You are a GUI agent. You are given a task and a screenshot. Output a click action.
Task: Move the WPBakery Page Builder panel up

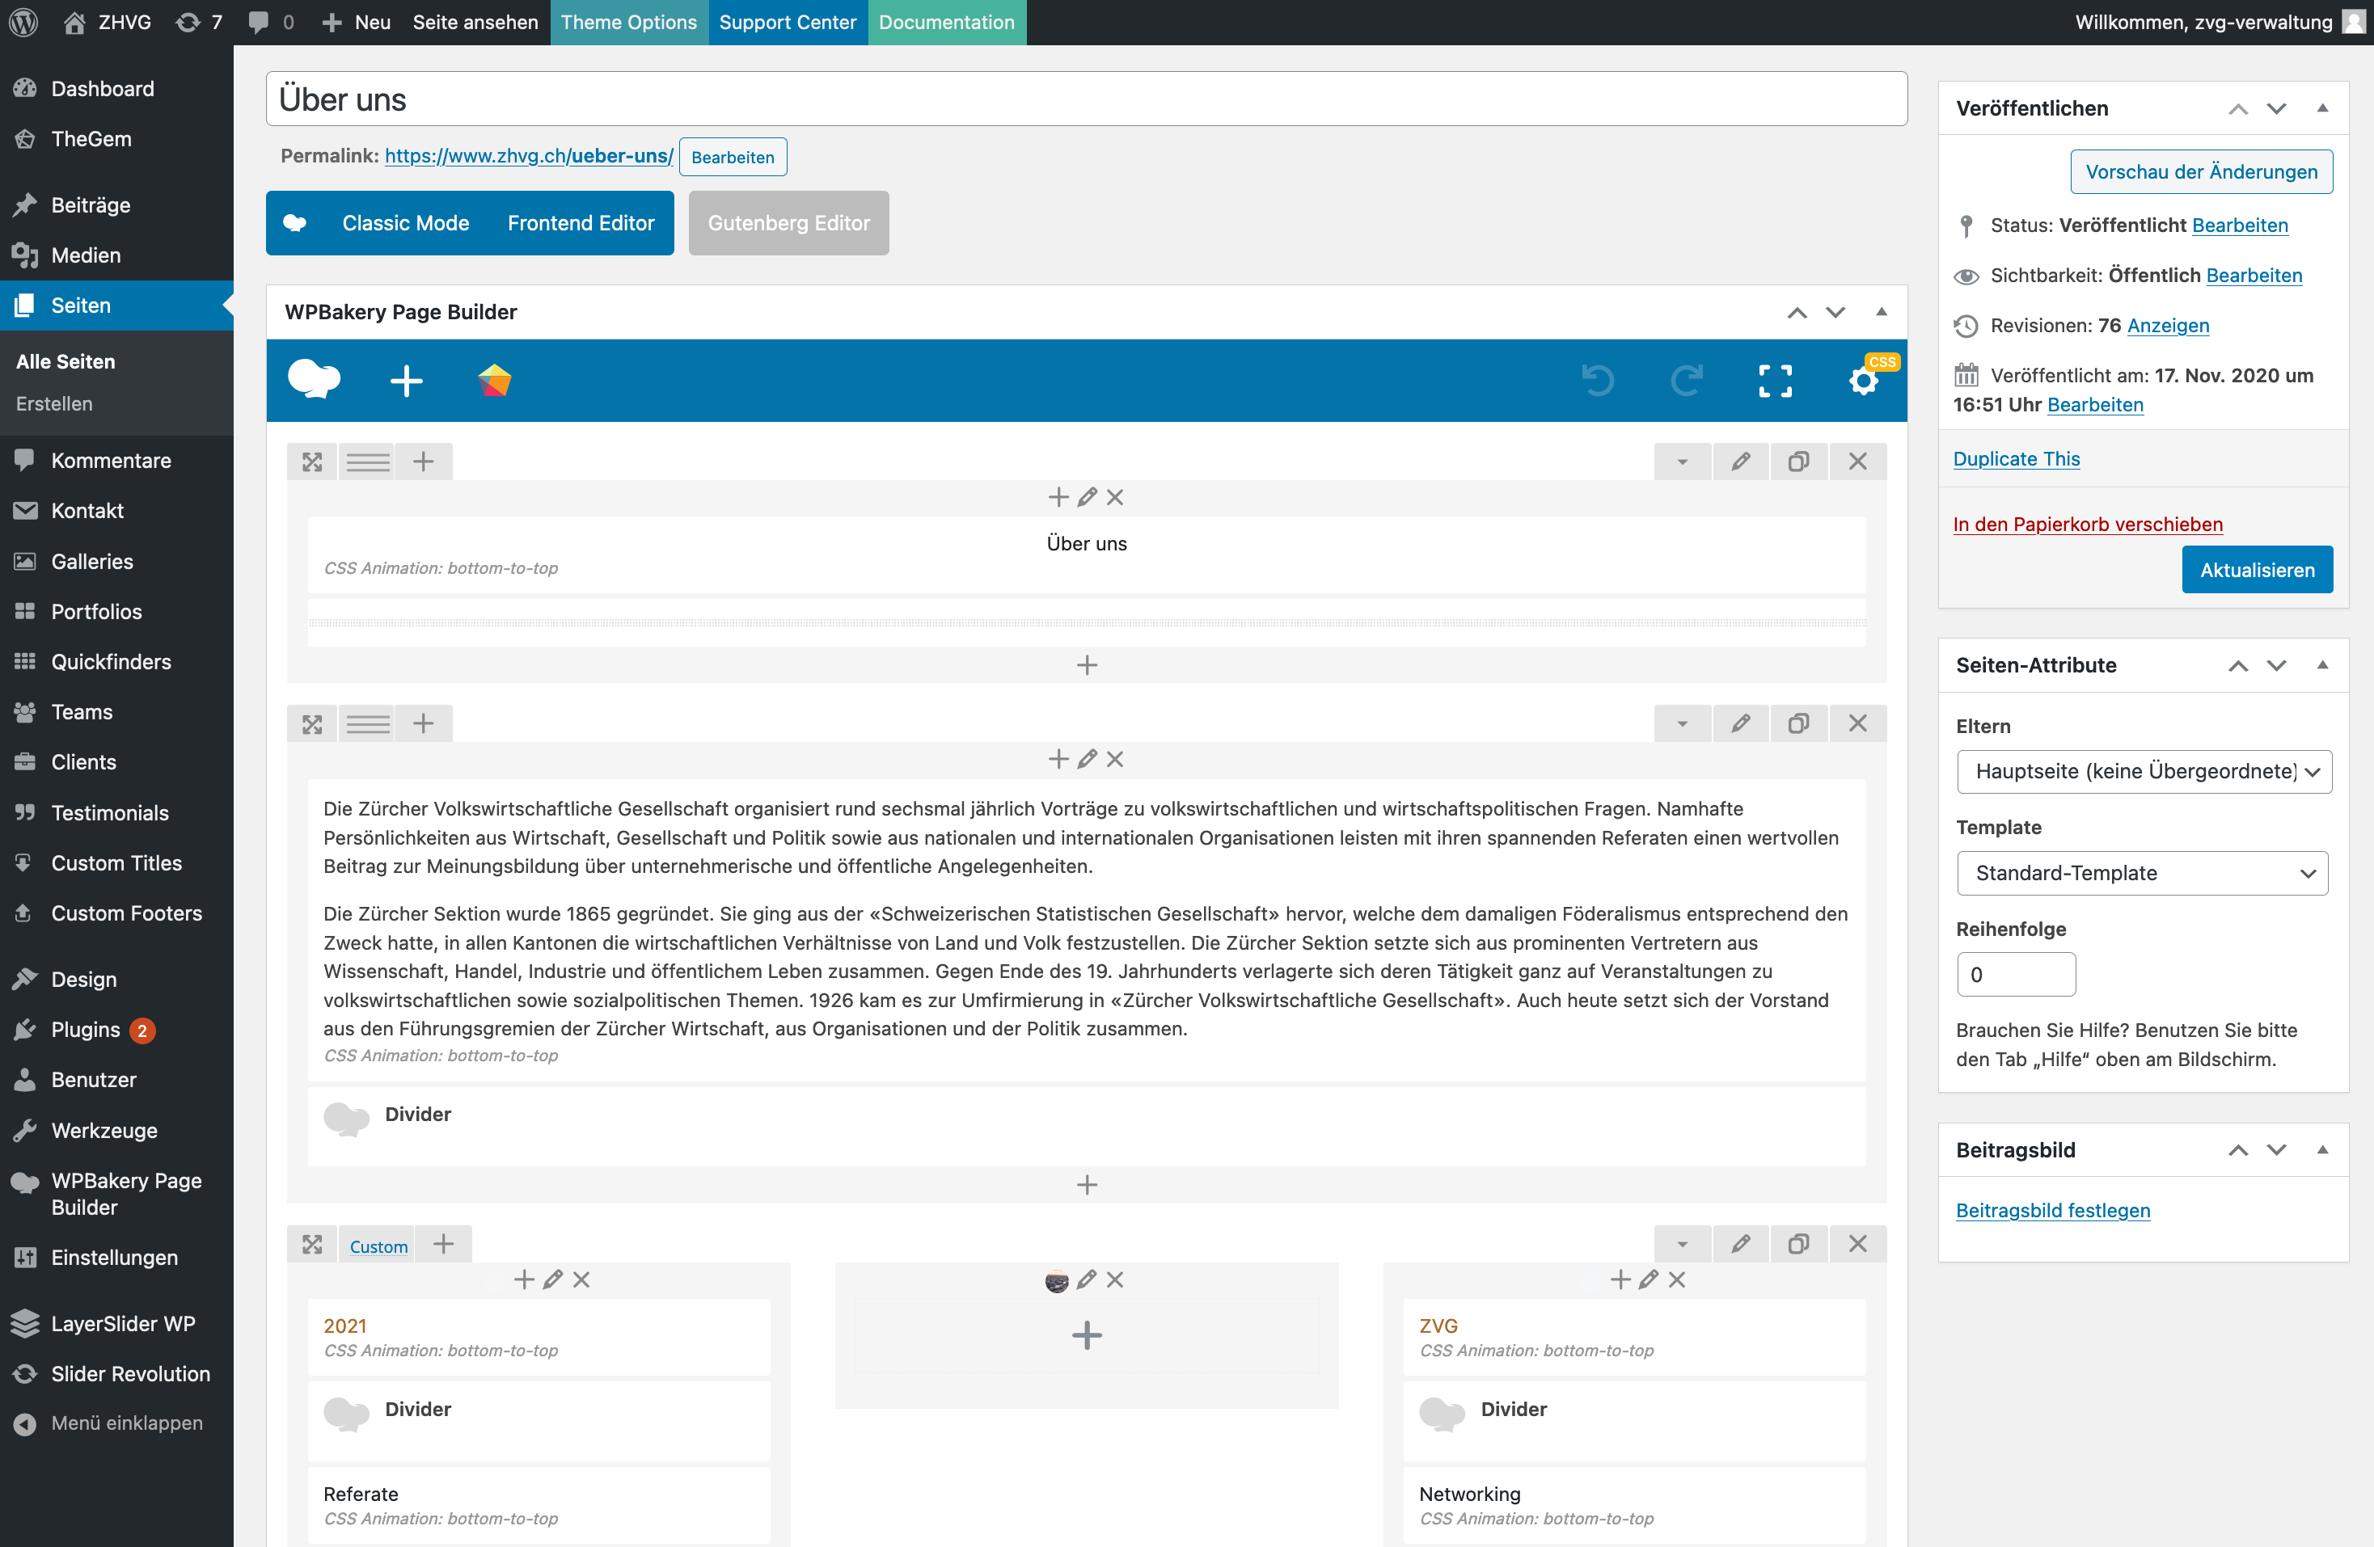[x=1797, y=312]
